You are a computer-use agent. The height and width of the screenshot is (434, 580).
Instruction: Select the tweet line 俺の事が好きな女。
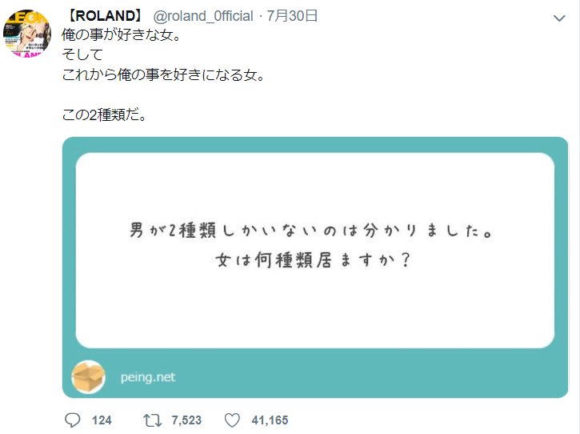[x=122, y=35]
